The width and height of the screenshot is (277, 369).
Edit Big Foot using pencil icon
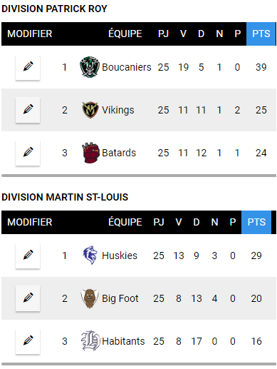click(x=28, y=298)
